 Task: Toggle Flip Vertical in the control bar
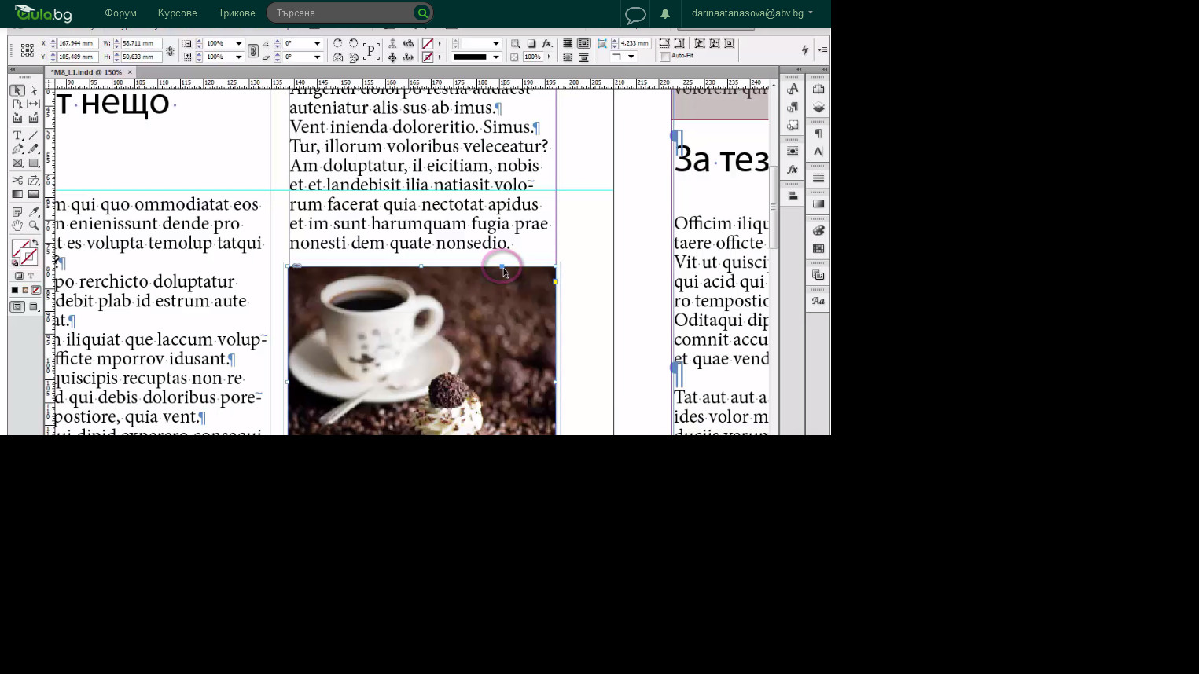(353, 57)
